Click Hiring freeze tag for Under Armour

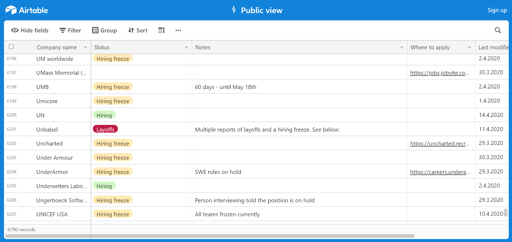pos(113,157)
